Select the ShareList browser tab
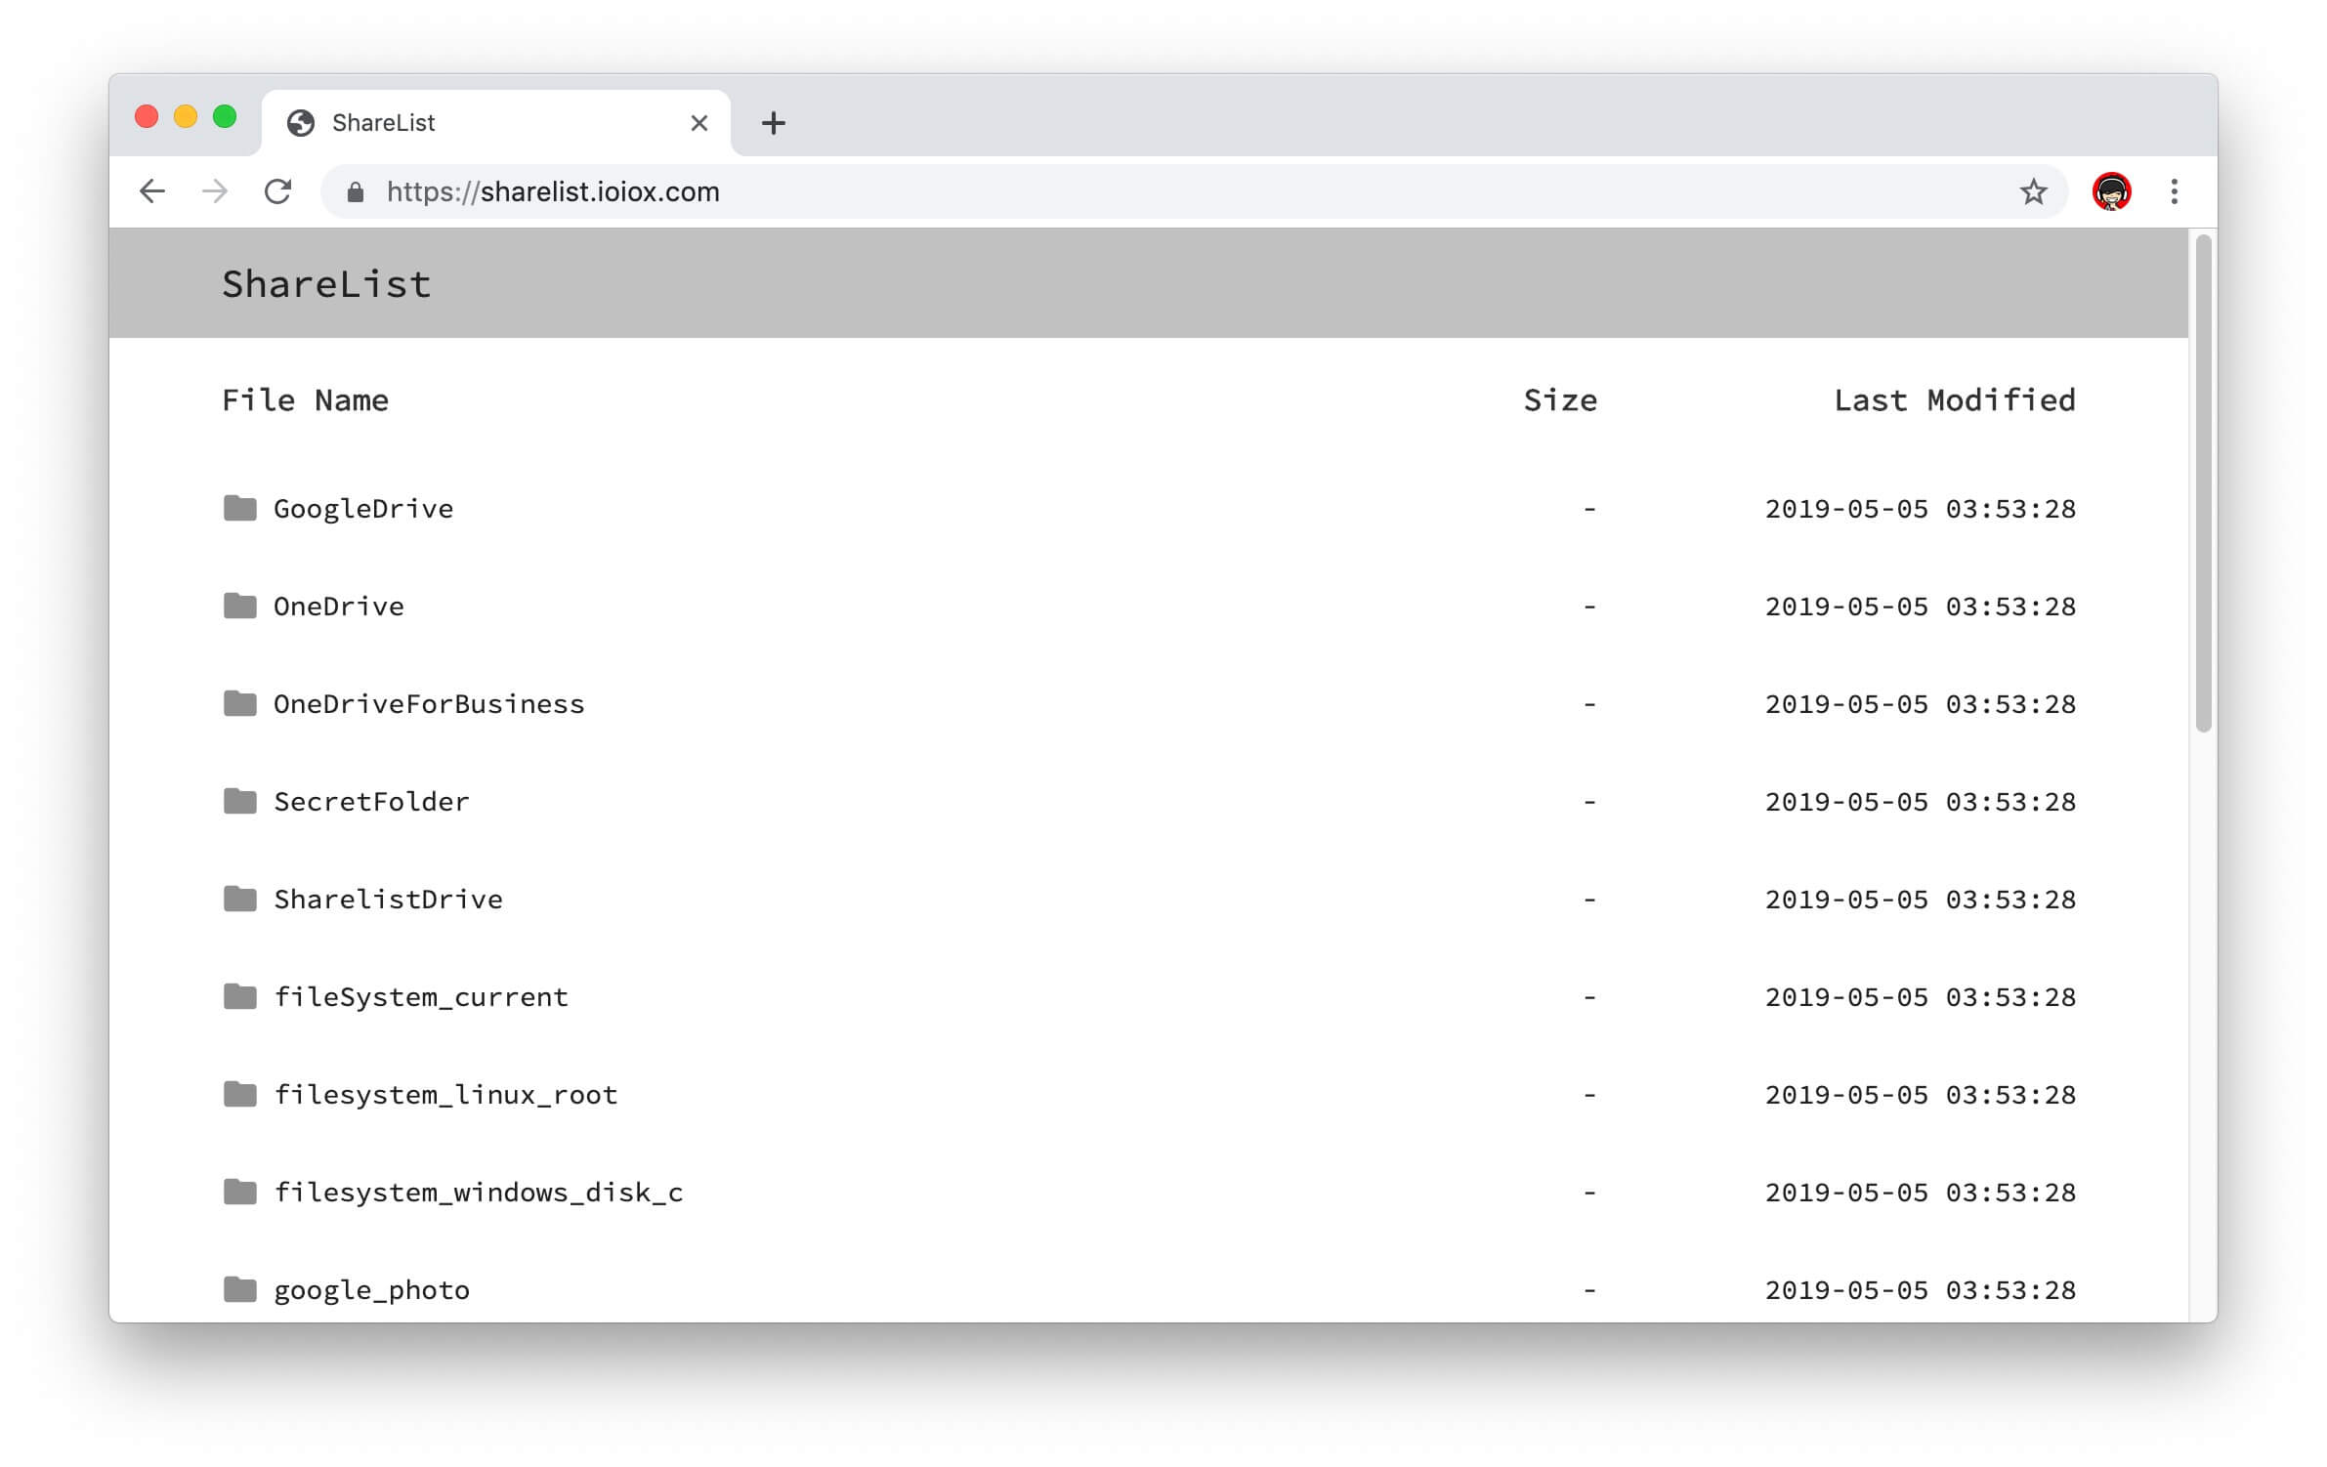 (x=496, y=123)
